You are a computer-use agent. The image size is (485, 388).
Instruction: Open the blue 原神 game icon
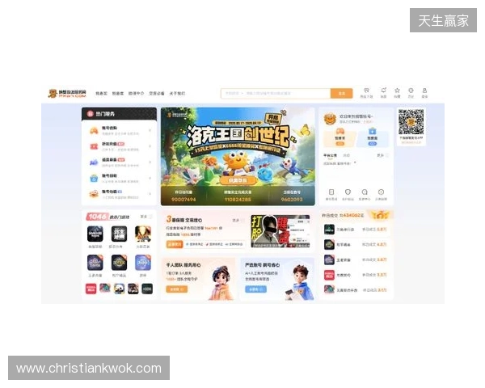click(x=143, y=263)
